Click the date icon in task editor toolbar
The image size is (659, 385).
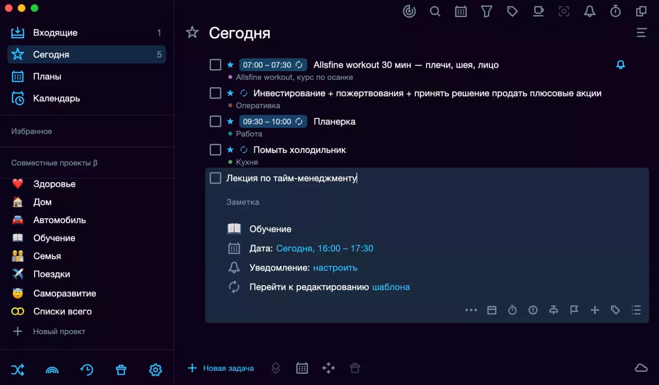click(492, 310)
